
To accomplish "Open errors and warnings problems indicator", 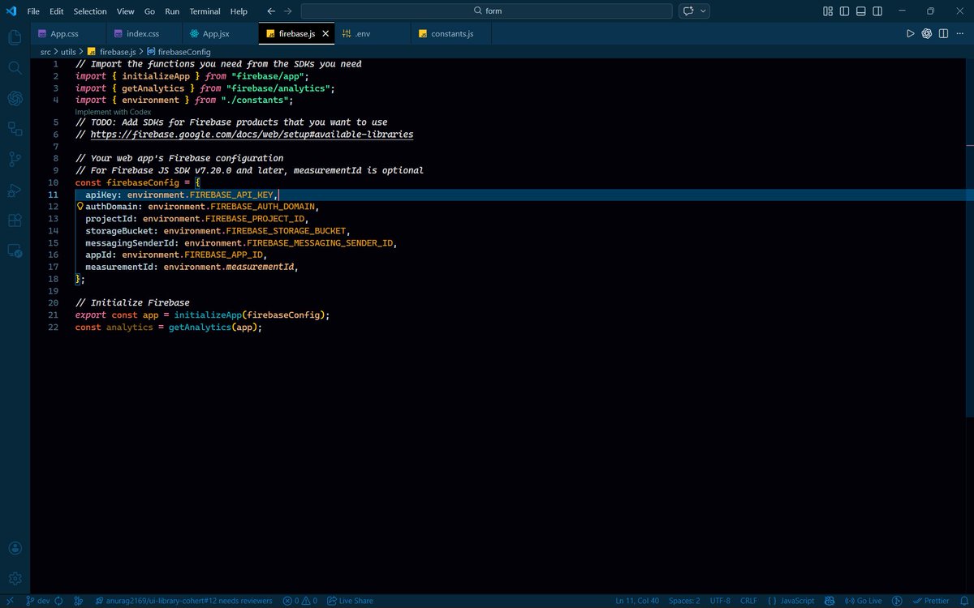I will (300, 601).
